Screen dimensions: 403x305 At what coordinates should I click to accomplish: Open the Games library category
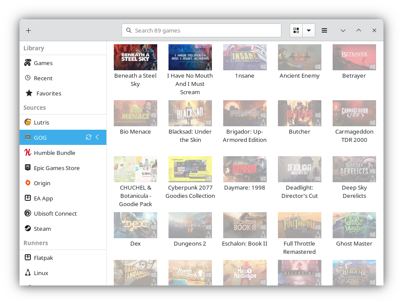point(63,63)
